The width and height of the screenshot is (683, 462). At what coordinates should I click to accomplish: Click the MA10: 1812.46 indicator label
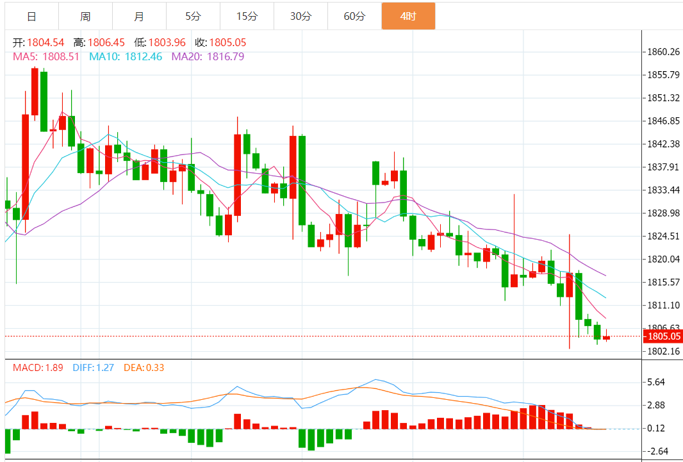(126, 56)
